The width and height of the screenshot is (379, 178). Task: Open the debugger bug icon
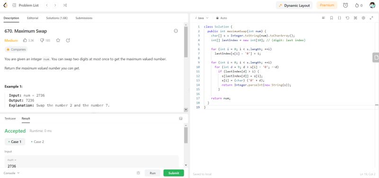point(138,173)
